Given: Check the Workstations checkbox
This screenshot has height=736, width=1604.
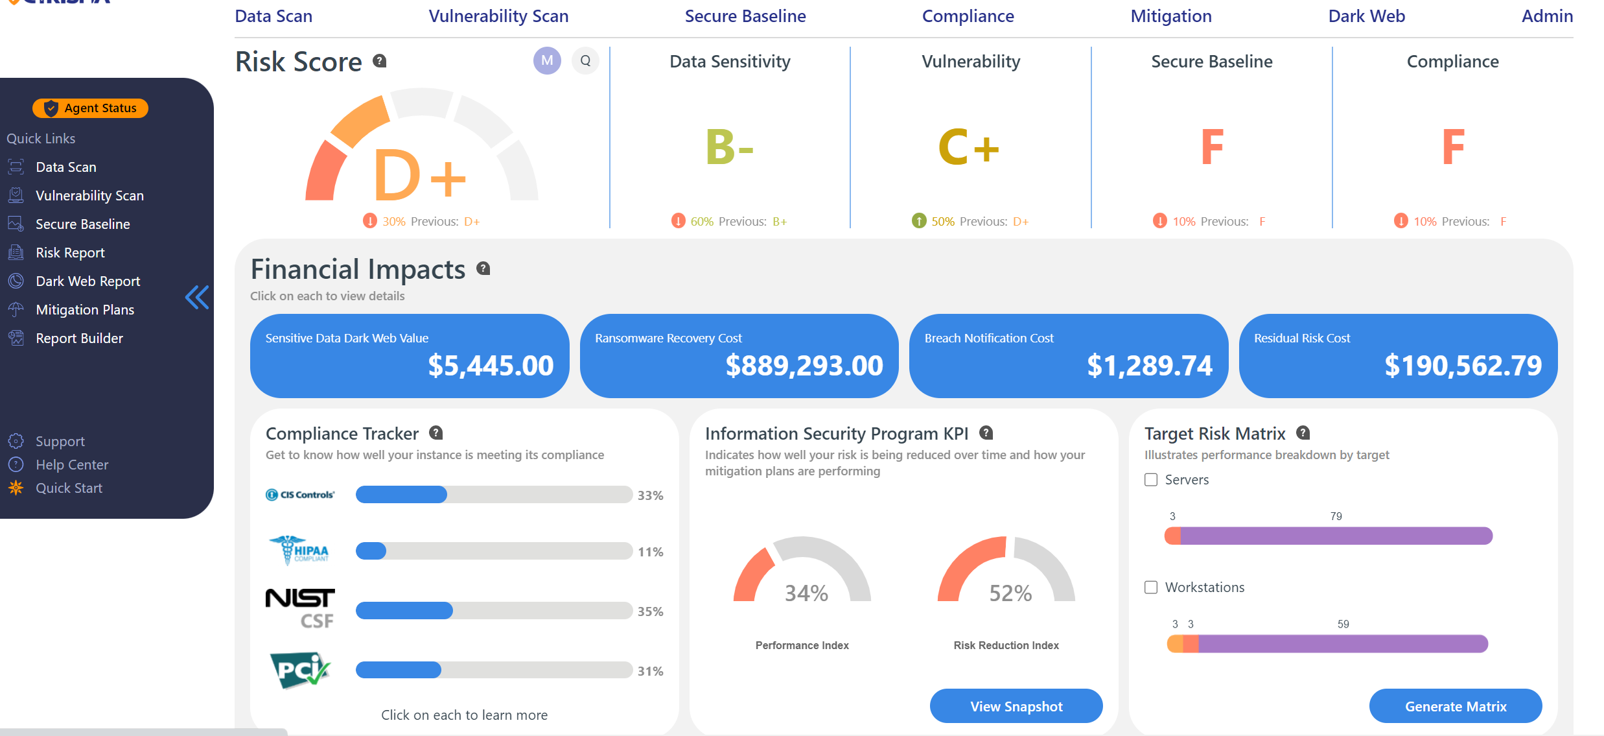Looking at the screenshot, I should [1151, 588].
